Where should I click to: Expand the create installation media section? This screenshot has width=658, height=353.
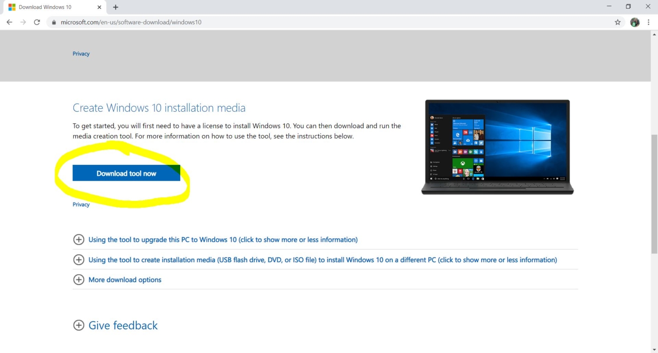point(79,260)
